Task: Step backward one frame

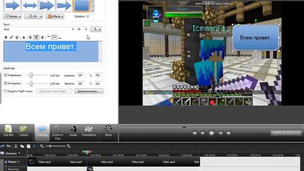Action: [x=202, y=133]
